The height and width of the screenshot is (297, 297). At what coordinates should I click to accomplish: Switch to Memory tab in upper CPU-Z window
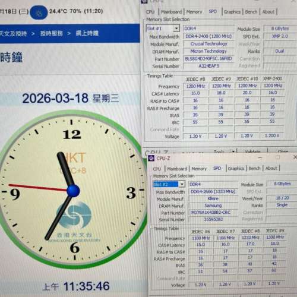(194, 12)
